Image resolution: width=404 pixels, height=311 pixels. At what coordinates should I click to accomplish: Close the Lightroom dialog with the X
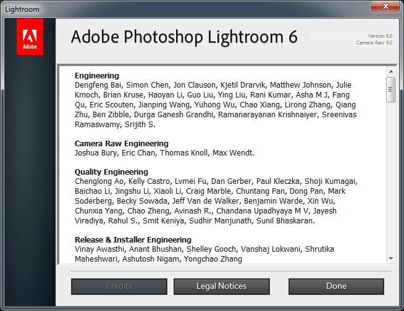[x=385, y=6]
